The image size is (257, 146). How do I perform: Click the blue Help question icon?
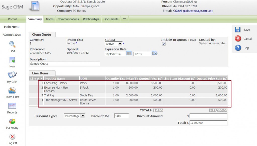coord(238,48)
